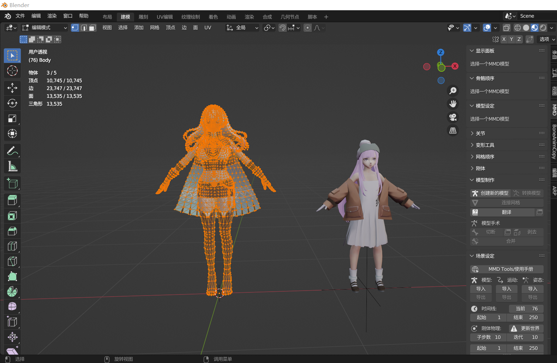Toggle X-ray display
The image size is (557, 363).
[507, 28]
